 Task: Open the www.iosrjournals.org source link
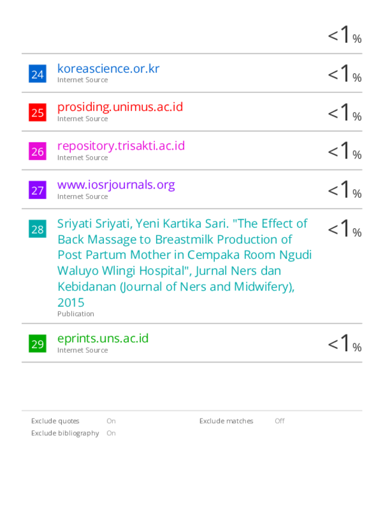click(116, 185)
